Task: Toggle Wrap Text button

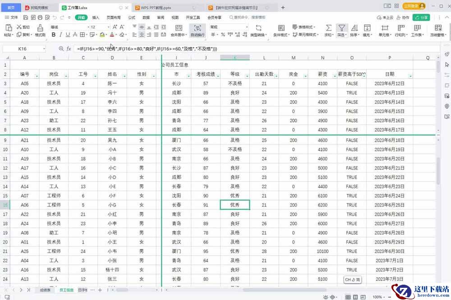Action: pyautogui.click(x=198, y=30)
